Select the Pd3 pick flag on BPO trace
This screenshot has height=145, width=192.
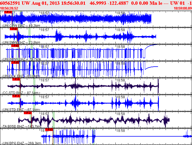pos(49,130)
